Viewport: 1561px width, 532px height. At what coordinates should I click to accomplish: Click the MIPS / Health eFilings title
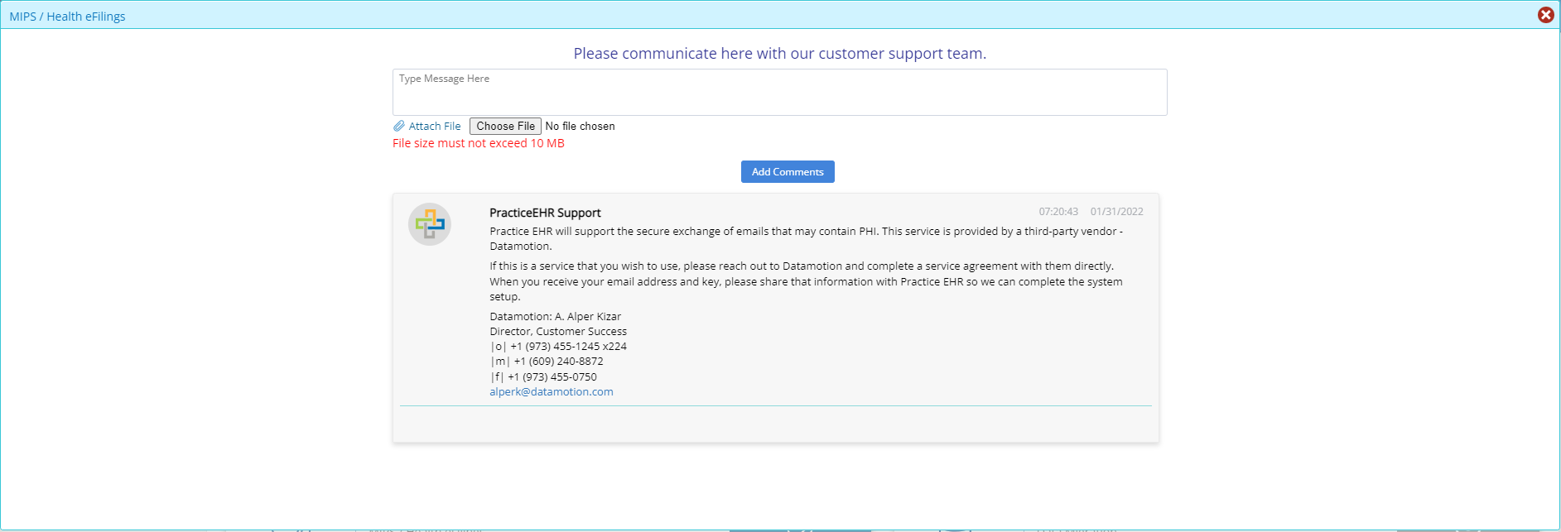pyautogui.click(x=68, y=17)
